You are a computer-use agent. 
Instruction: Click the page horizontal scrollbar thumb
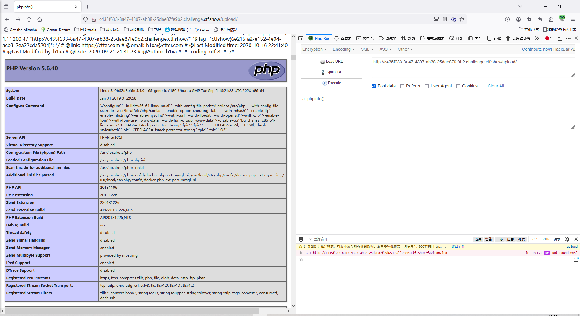(132, 311)
